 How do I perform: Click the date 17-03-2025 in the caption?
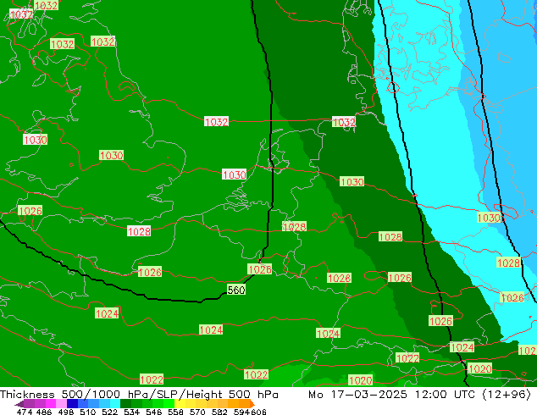(x=368, y=394)
